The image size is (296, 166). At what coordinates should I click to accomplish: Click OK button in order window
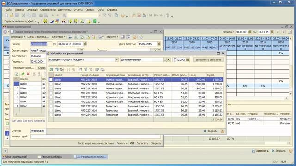[132, 143]
